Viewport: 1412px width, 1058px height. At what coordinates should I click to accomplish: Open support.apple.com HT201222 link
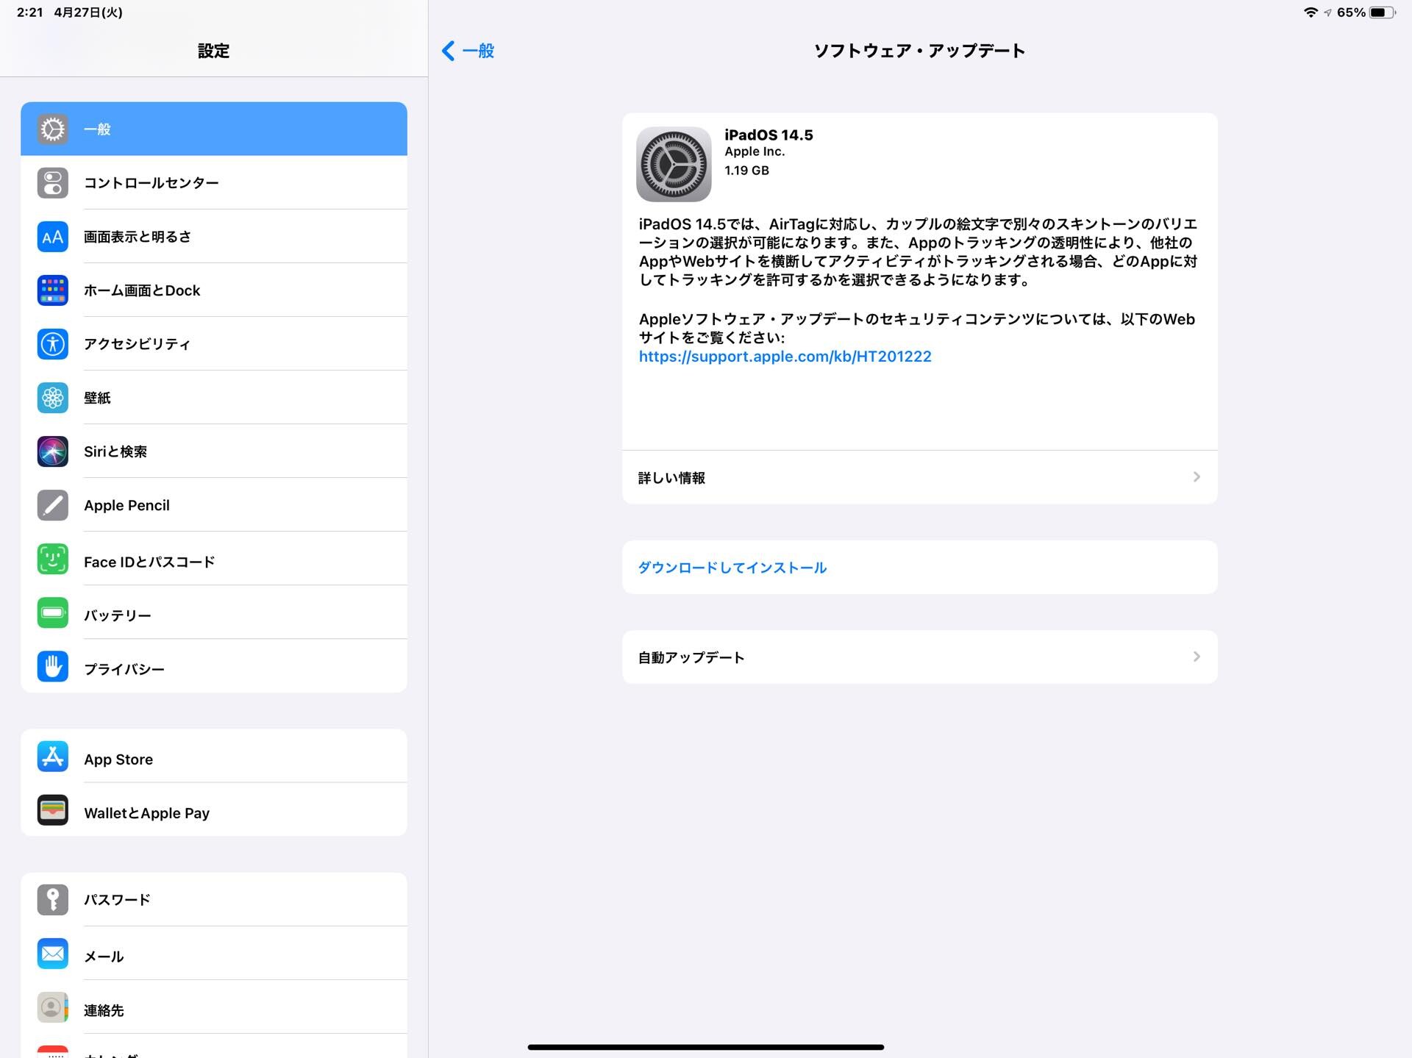point(785,357)
